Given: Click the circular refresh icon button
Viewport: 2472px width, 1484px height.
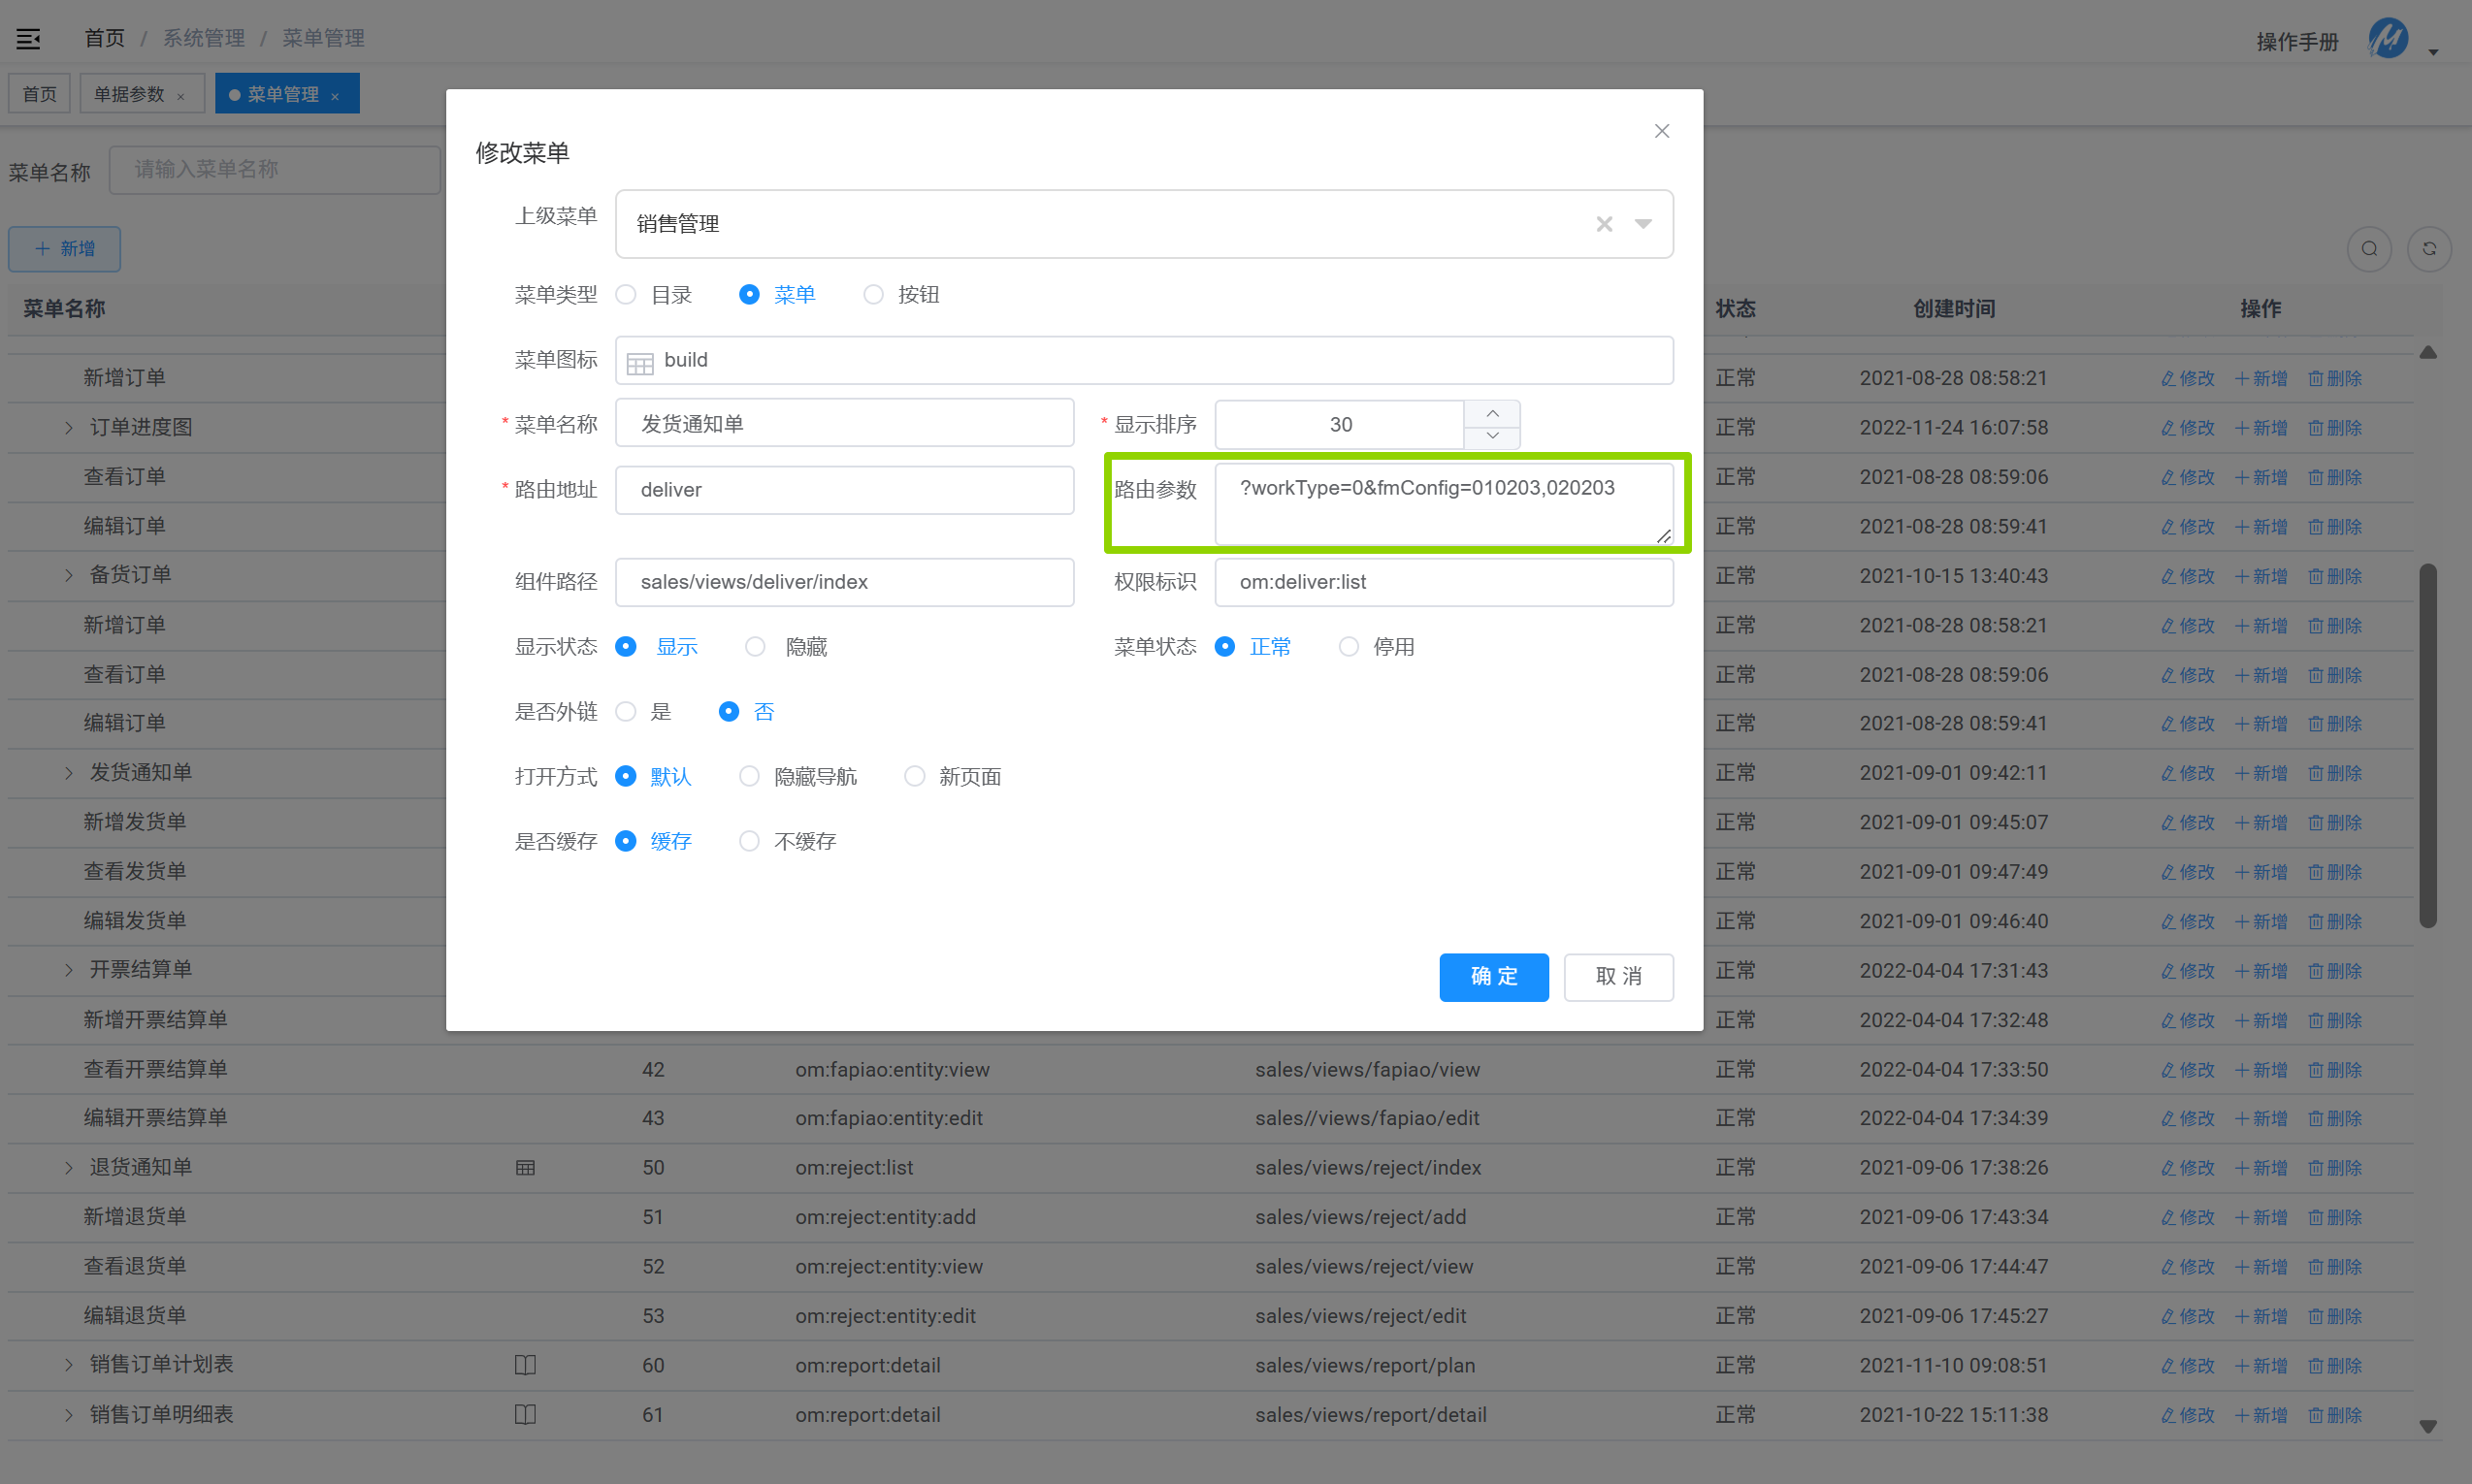Looking at the screenshot, I should coord(2429,249).
